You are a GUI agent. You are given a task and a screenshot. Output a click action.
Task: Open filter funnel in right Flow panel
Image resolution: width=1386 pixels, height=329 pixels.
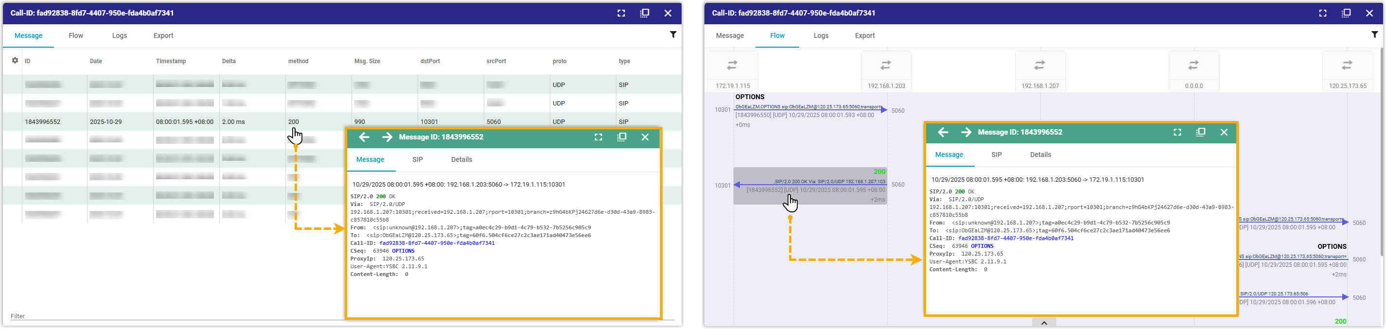click(x=1374, y=35)
